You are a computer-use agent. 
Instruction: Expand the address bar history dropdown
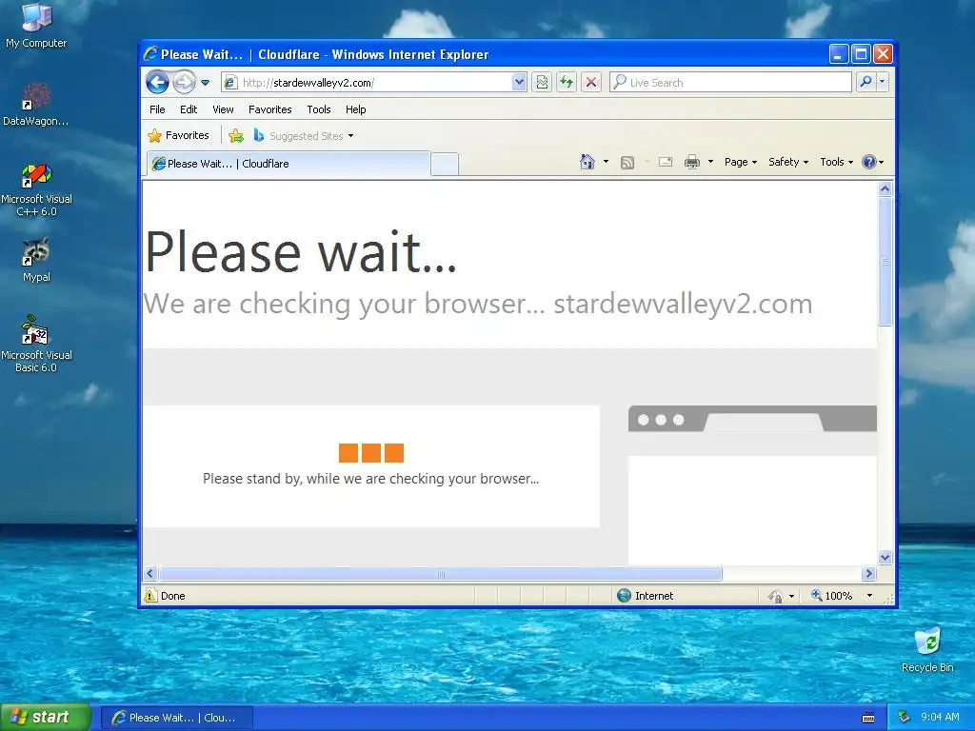pyautogui.click(x=519, y=82)
